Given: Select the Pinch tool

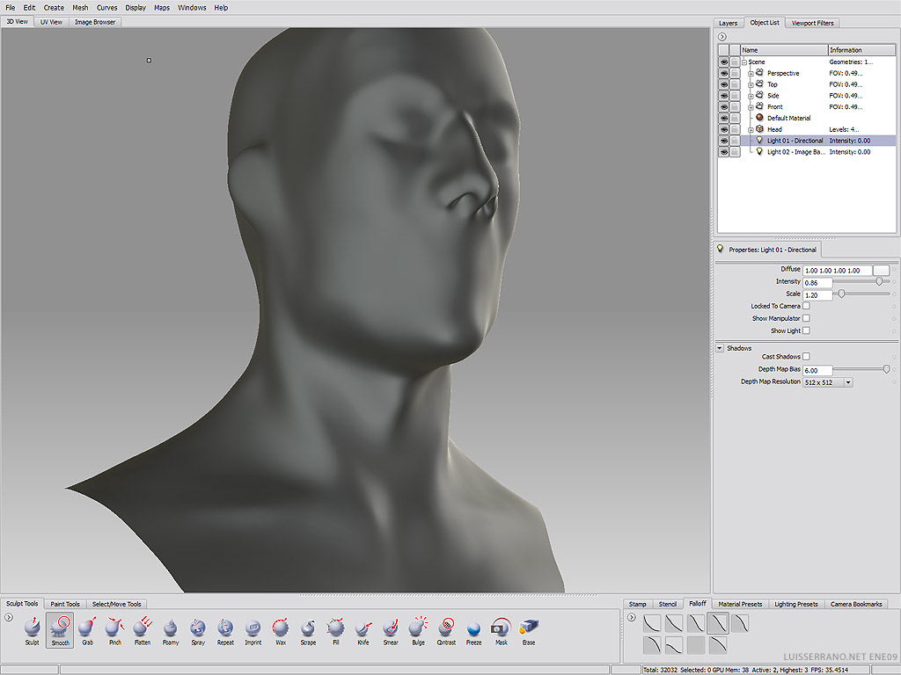Looking at the screenshot, I should [115, 630].
